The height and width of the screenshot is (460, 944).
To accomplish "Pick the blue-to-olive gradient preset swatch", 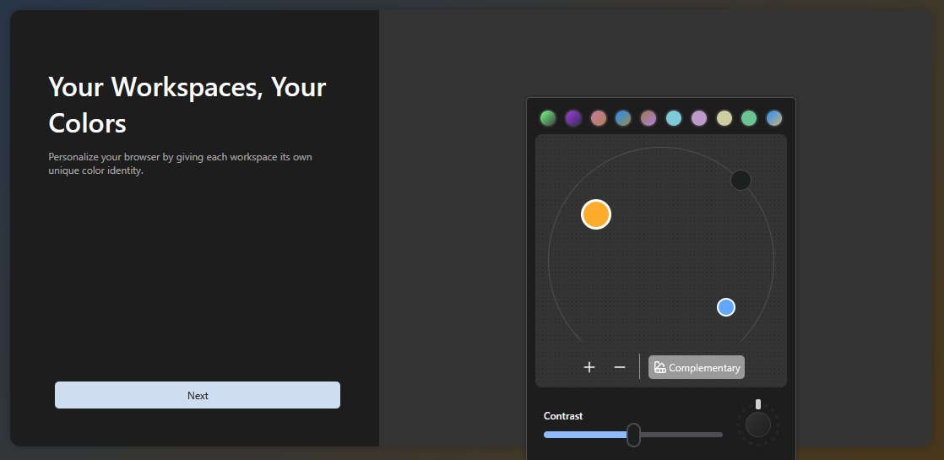I will point(623,118).
